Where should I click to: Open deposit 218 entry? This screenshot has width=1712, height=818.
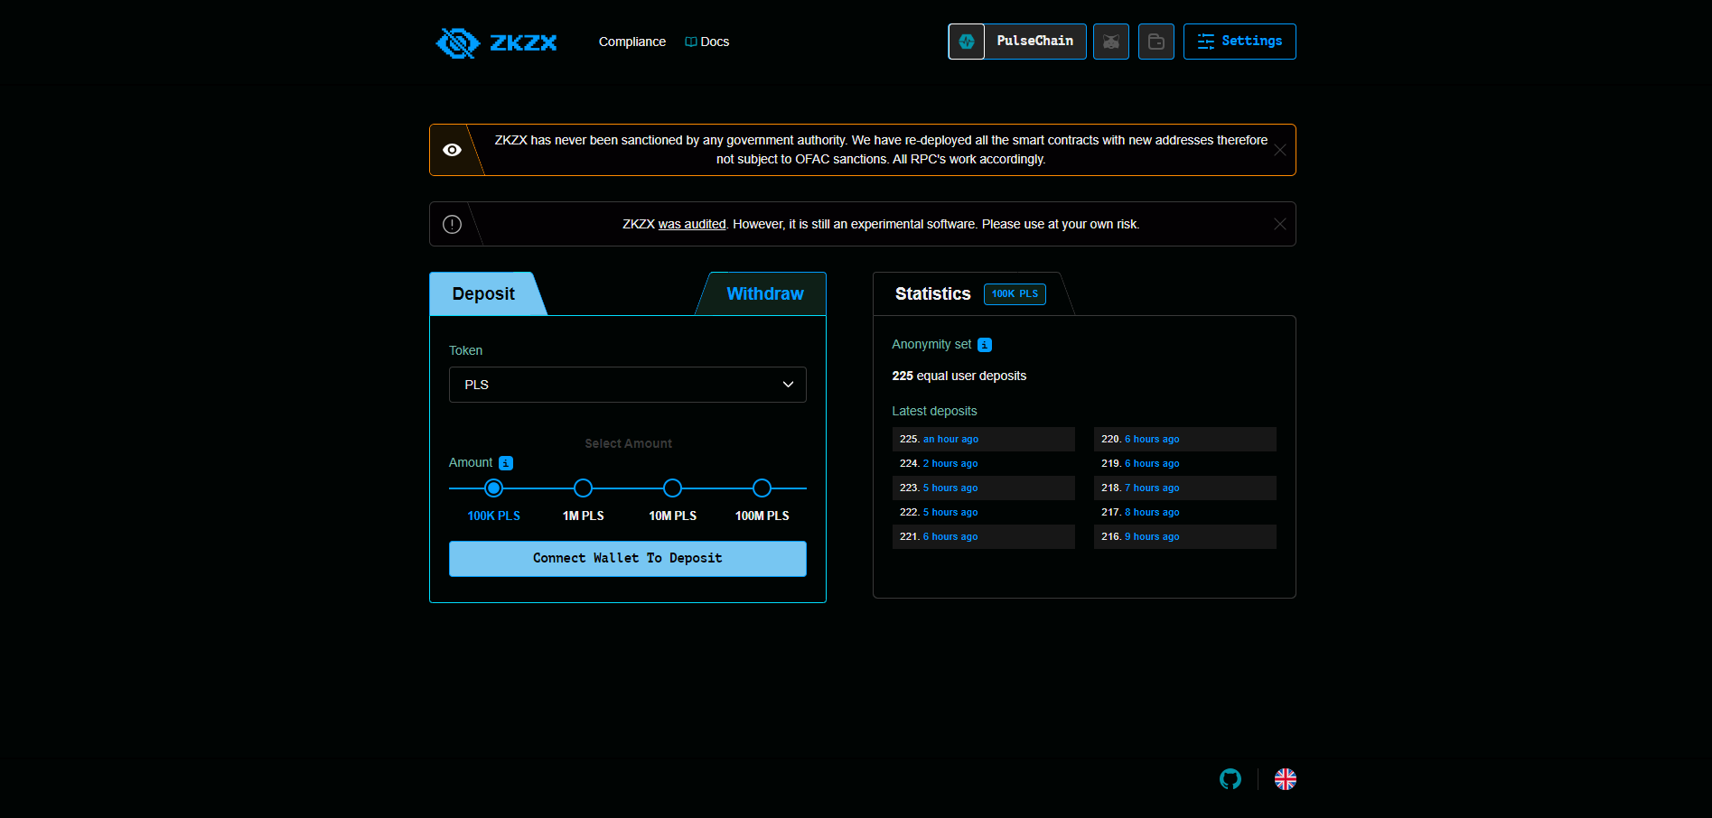1185,488
